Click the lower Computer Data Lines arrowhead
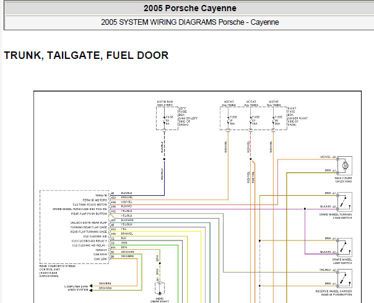Viewport: 374px width, 303px height. click(90, 291)
